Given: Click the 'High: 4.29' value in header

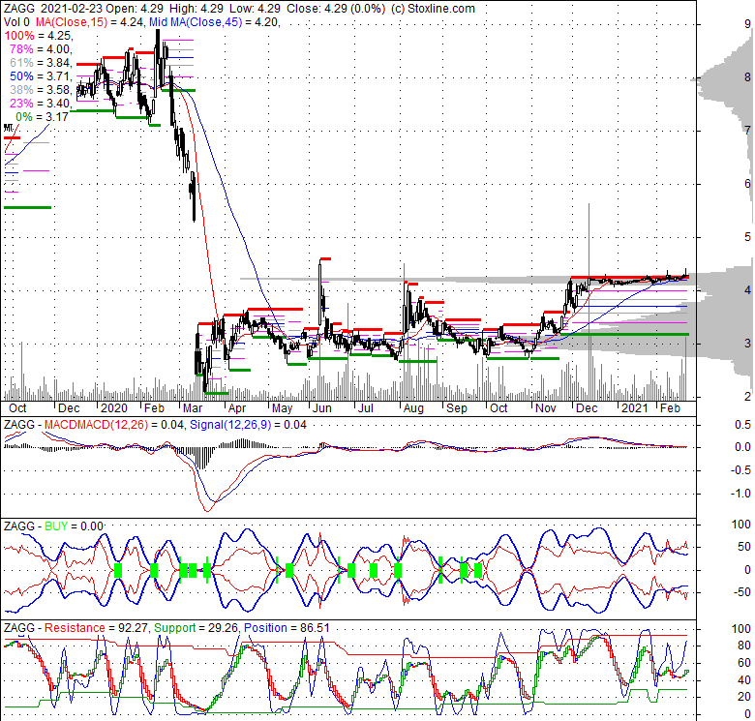Looking at the screenshot, I should tap(196, 9).
